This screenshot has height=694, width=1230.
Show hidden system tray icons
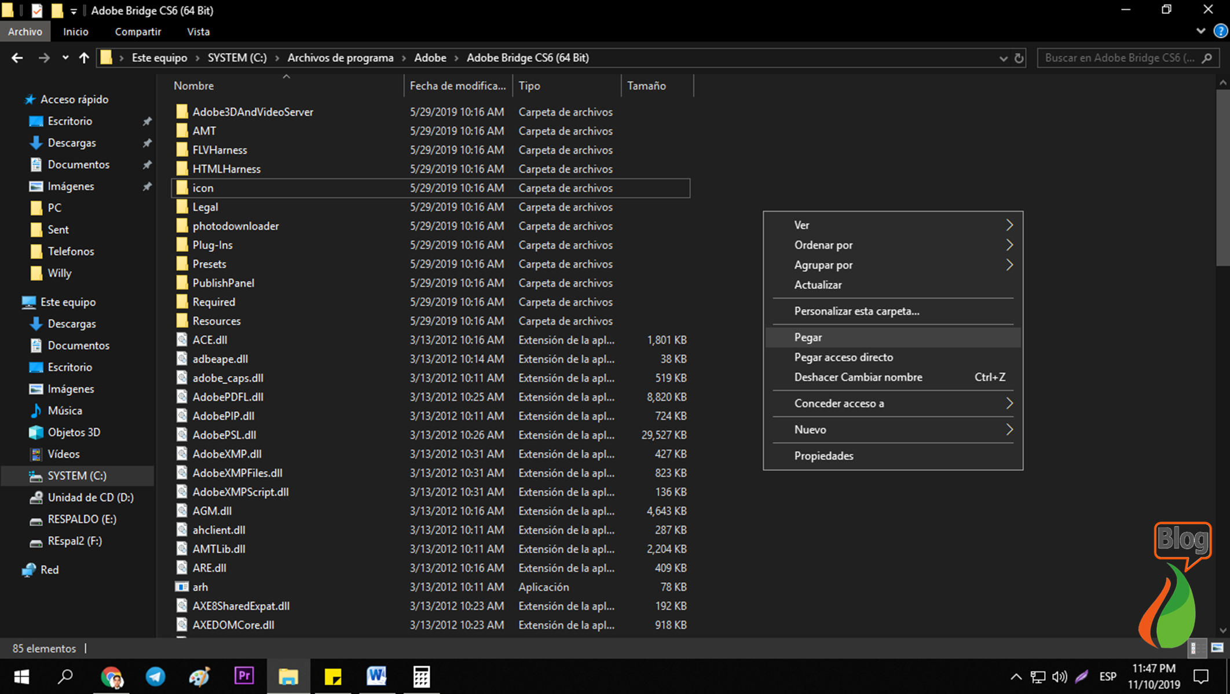(1016, 677)
